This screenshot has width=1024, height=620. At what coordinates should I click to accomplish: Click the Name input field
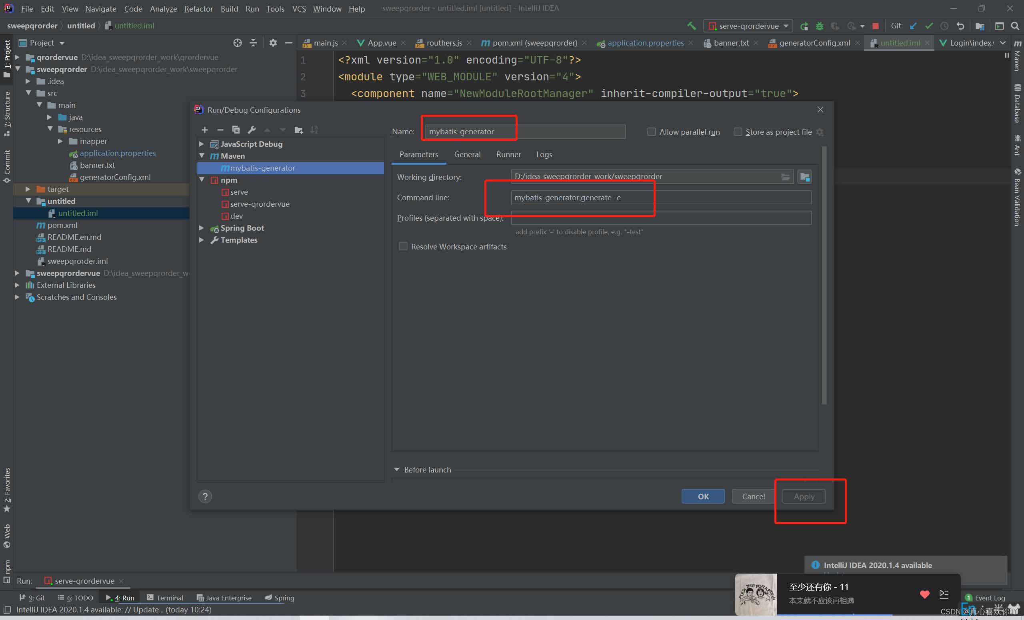525,132
